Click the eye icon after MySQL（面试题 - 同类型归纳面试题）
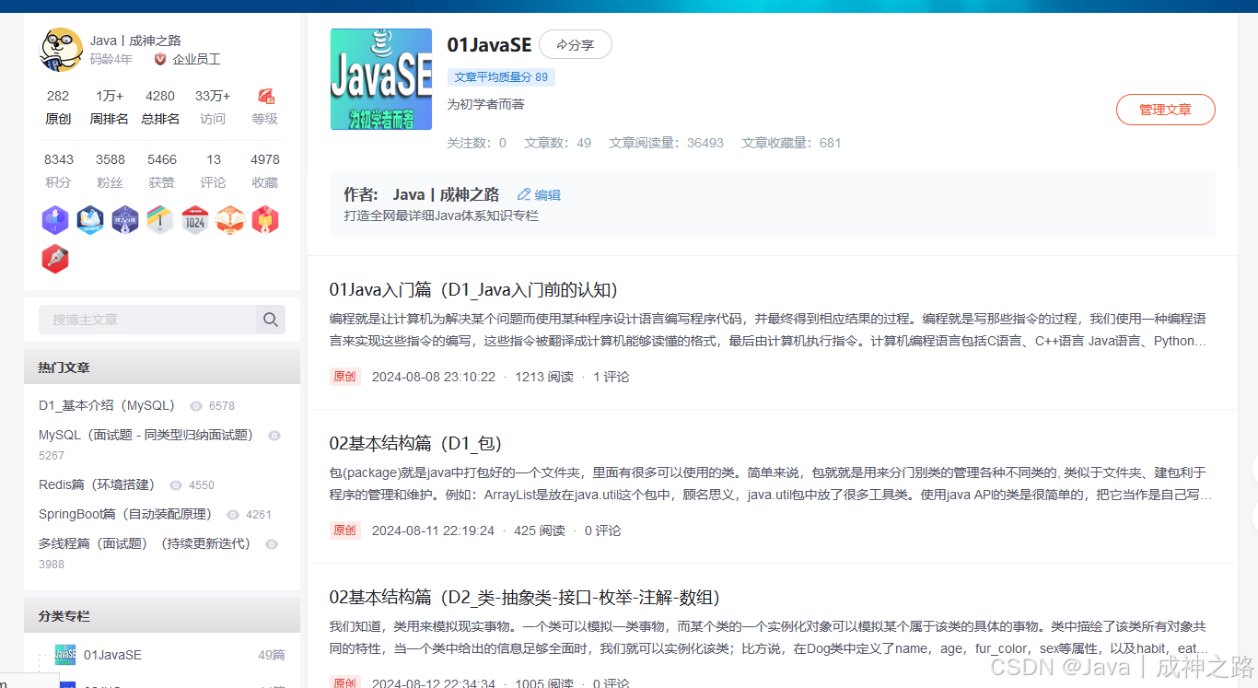Image resolution: width=1258 pixels, height=688 pixels. (274, 436)
